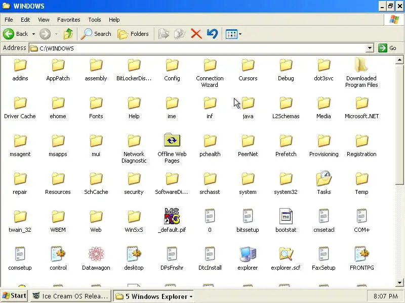Select the Fonts folder icon
Screen dimensions: 405x303
(x=96, y=103)
